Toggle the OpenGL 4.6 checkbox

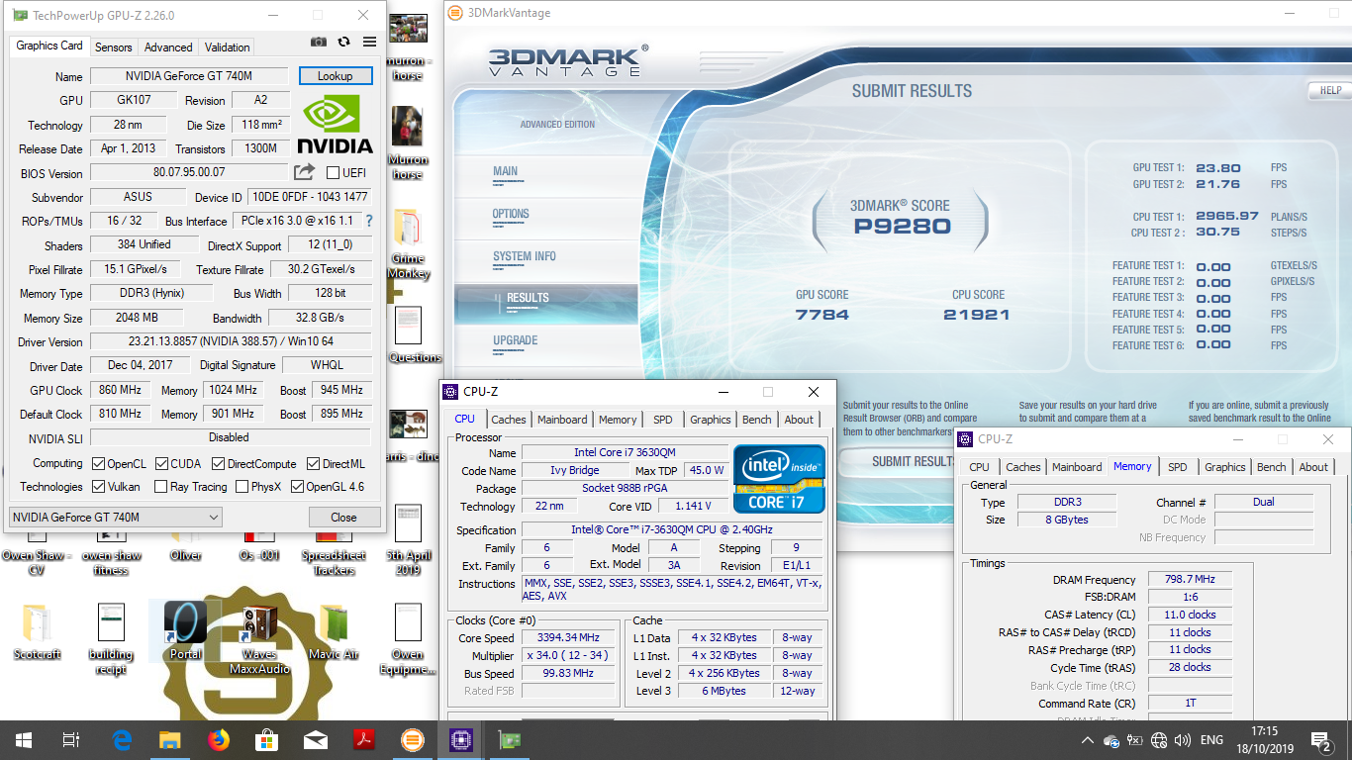297,487
